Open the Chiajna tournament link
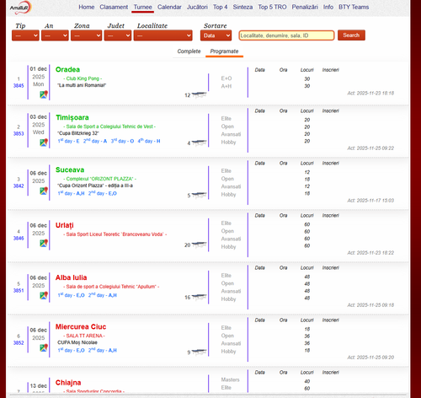 click(x=68, y=383)
